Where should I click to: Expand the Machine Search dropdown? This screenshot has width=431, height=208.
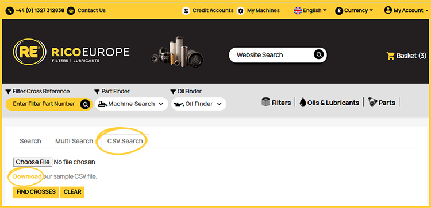pos(132,104)
